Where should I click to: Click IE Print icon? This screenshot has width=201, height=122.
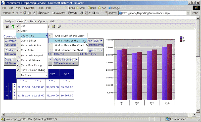click(93, 13)
